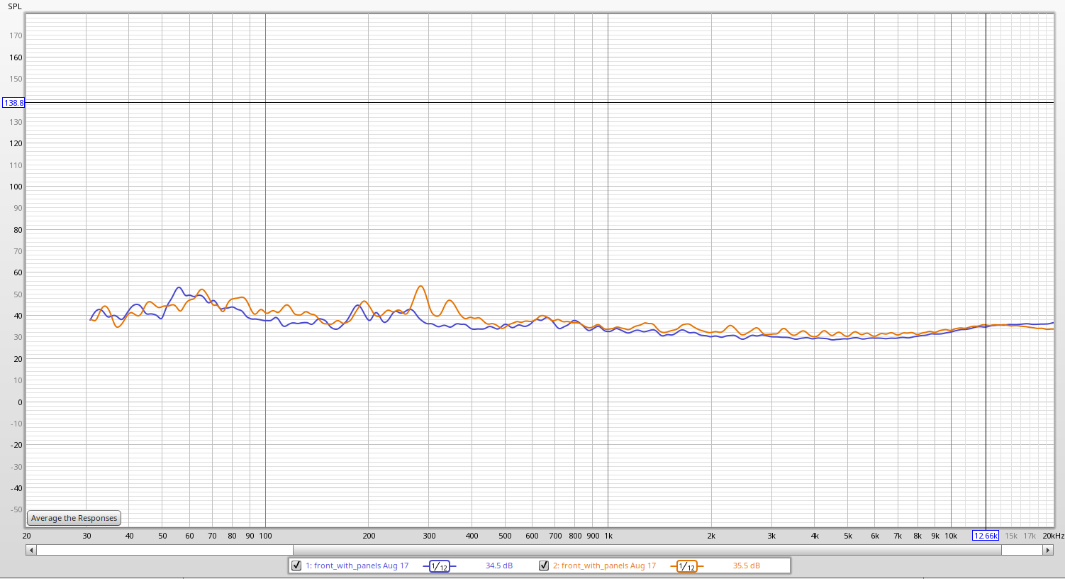Click the 34.5 dB readout value

[x=499, y=566]
